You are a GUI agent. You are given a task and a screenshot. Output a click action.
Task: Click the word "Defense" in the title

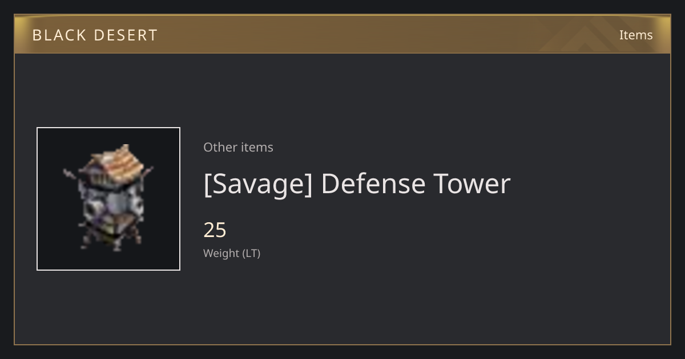tap(373, 183)
